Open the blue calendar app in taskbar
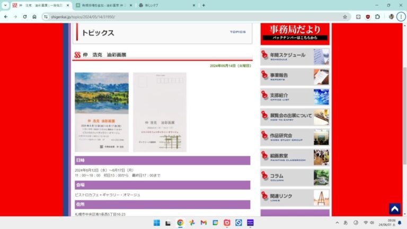The image size is (407, 229). 215,223
